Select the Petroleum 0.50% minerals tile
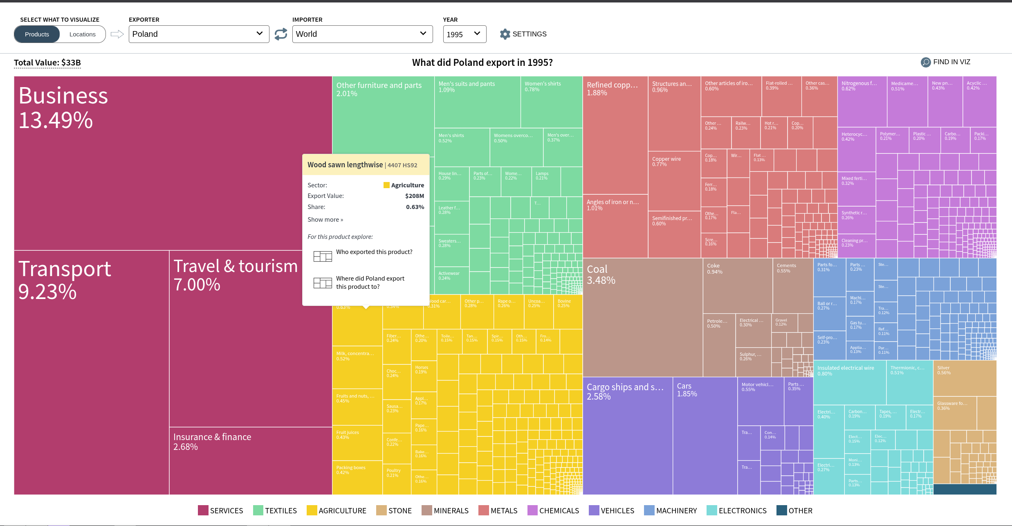 719,345
